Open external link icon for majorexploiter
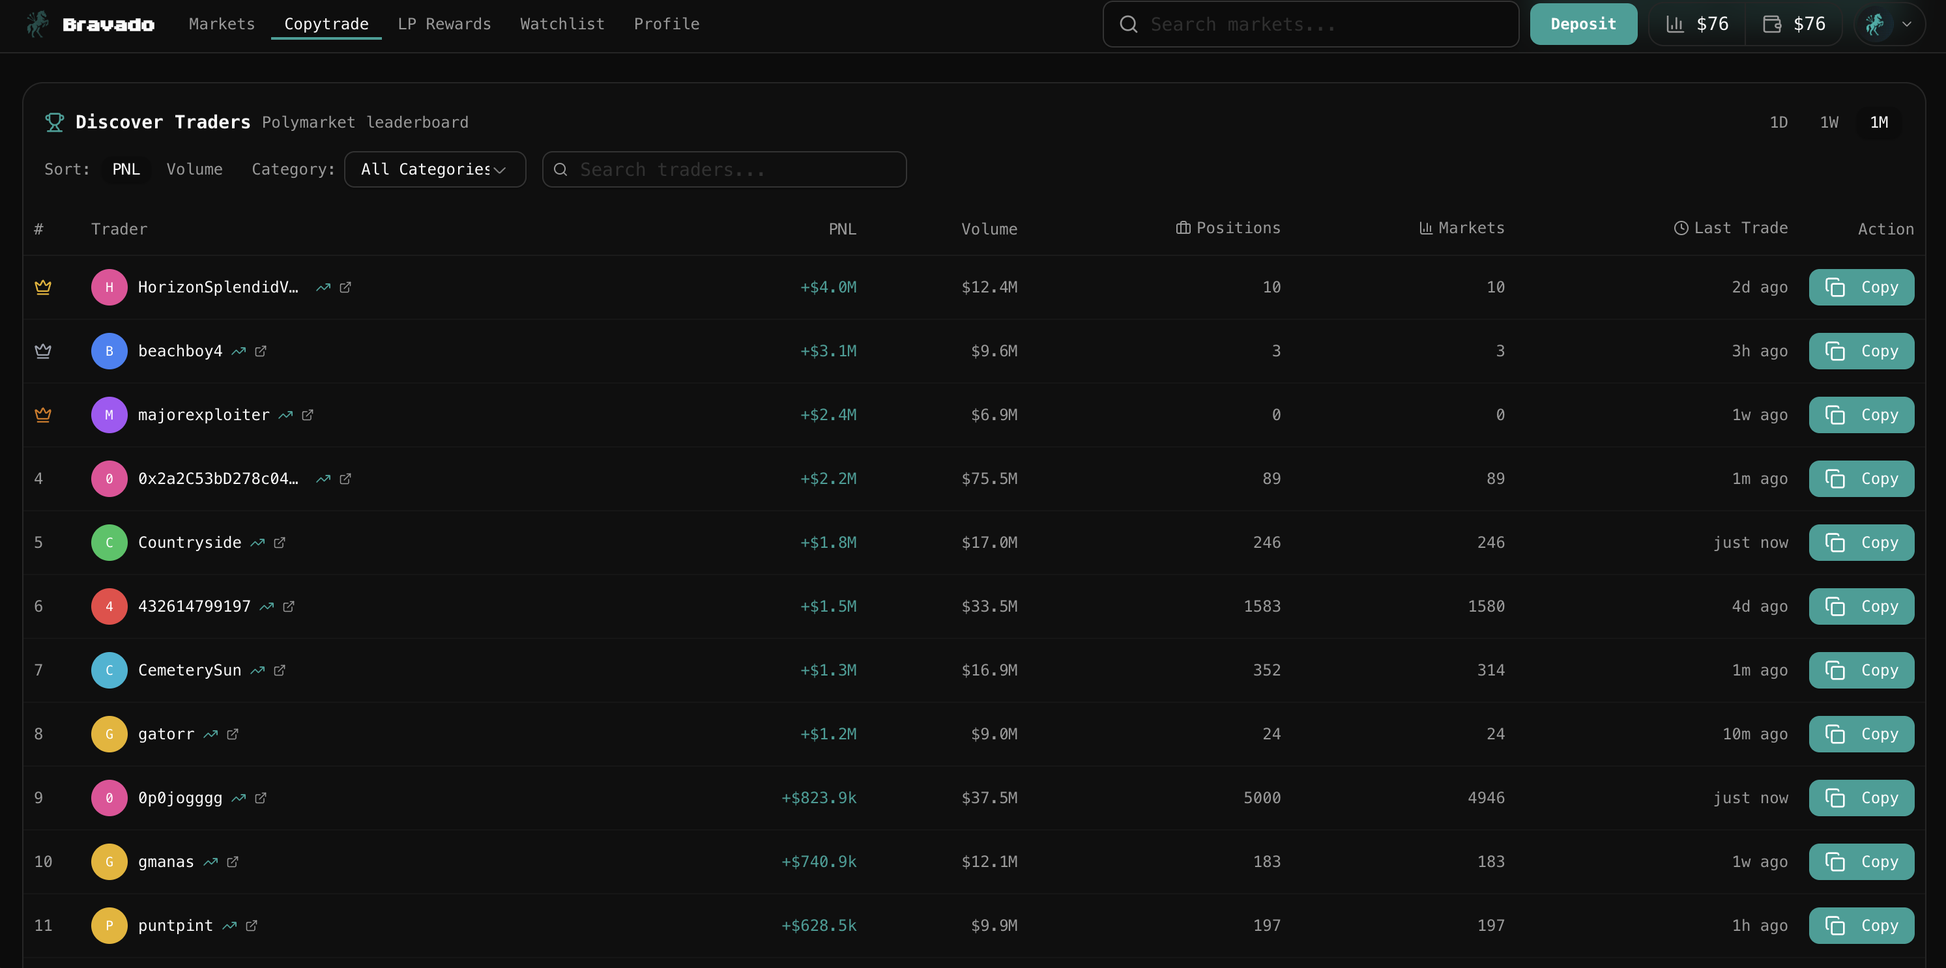This screenshot has height=968, width=1946. [308, 416]
